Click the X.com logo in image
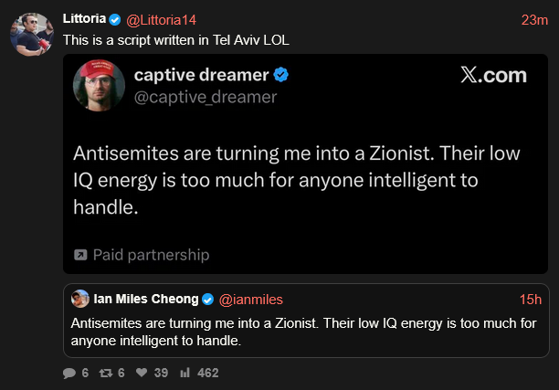559x390 pixels. (493, 76)
